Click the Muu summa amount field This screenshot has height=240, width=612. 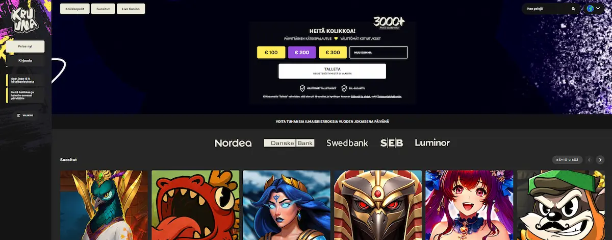pos(378,53)
